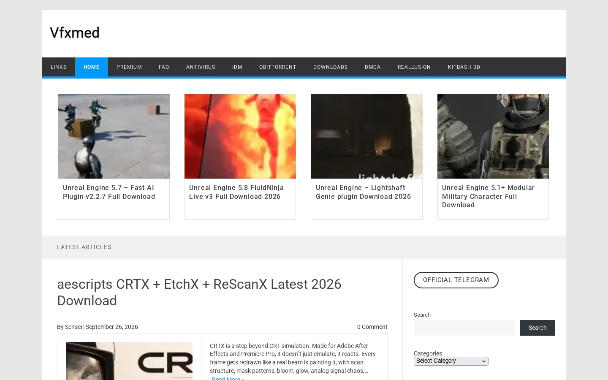Open the ANTIVIRUS menu item
The image size is (608, 380).
(201, 67)
